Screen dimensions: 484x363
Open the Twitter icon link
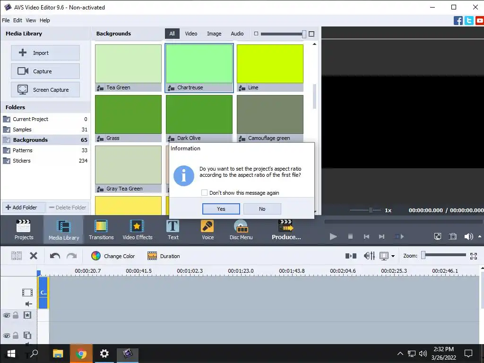click(x=469, y=21)
